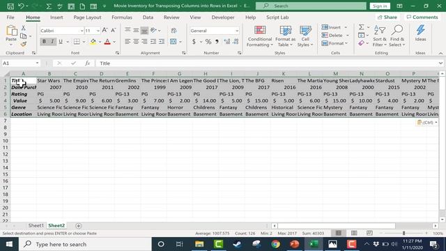Click the fill color yellow swatch
Viewport: 446px width, 251px height.
click(93, 42)
